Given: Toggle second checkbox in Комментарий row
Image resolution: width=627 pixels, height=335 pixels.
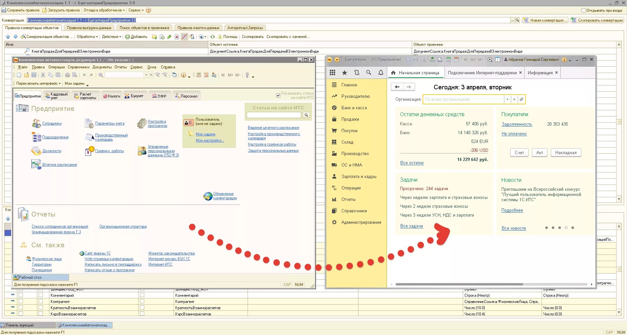Looking at the screenshot, I should 41,295.
